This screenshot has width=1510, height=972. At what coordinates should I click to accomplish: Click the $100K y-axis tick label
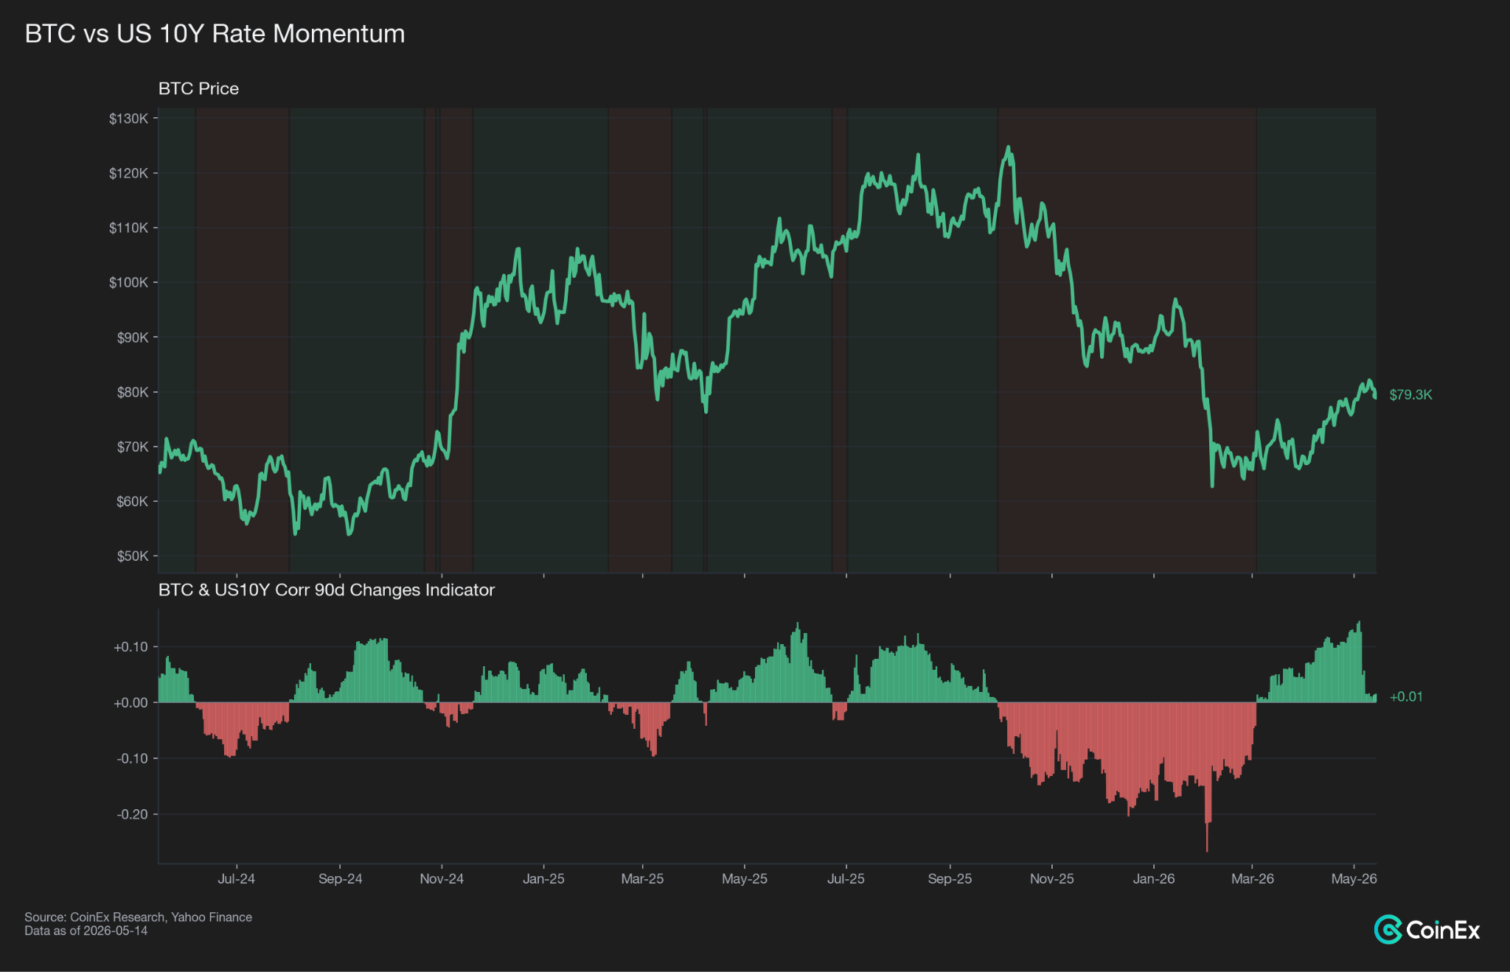128,282
